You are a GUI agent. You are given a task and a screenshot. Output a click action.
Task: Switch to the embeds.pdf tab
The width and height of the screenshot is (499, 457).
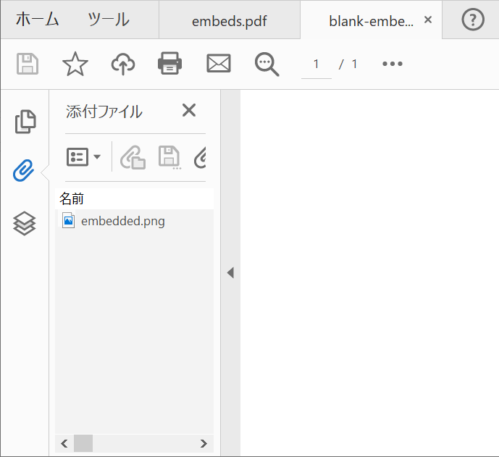click(229, 20)
